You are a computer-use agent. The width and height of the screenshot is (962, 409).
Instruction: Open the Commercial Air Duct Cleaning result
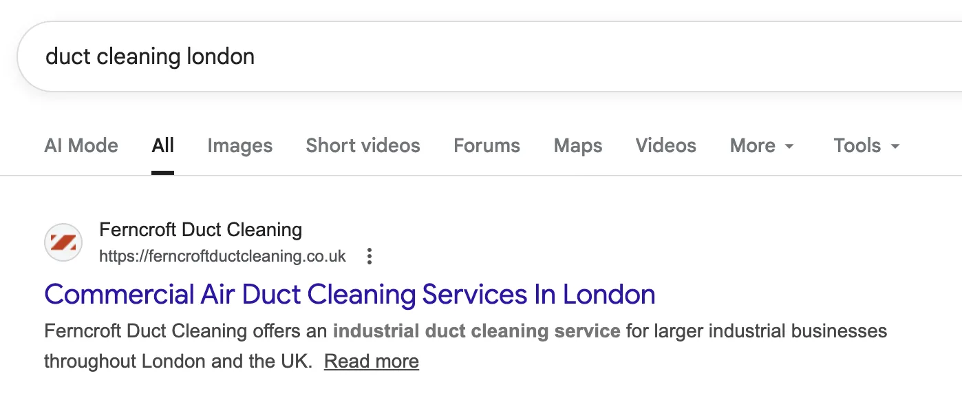(x=350, y=294)
